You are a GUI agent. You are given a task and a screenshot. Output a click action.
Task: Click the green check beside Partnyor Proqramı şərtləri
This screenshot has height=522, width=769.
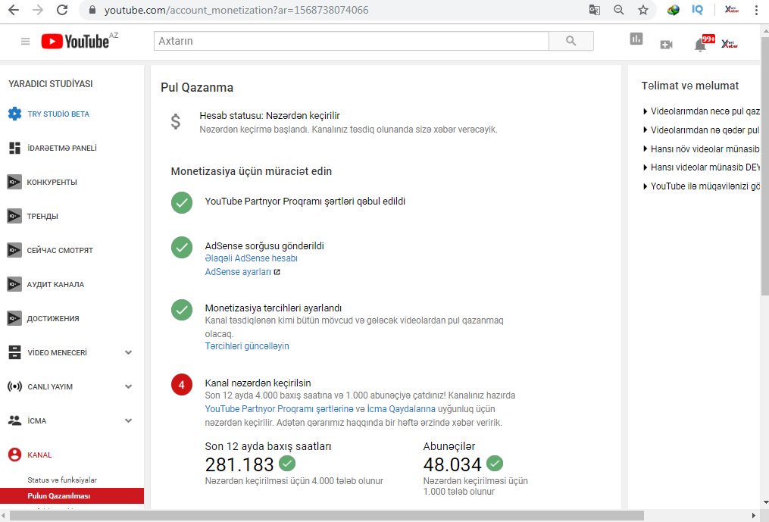(x=182, y=202)
